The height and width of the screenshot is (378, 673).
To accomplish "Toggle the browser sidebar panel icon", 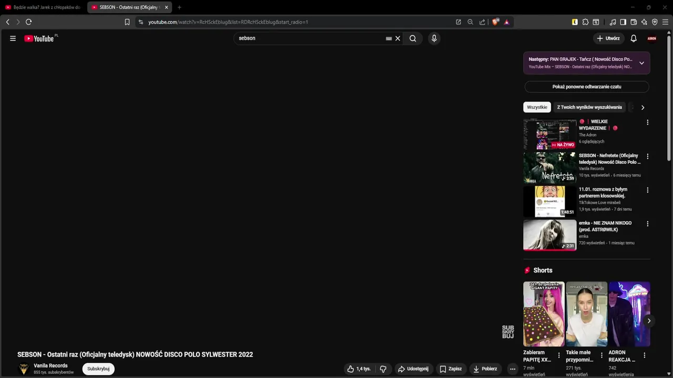I will pyautogui.click(x=623, y=22).
